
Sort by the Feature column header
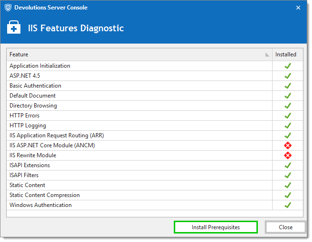click(139, 54)
